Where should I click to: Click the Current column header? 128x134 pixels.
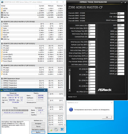pos(42,6)
